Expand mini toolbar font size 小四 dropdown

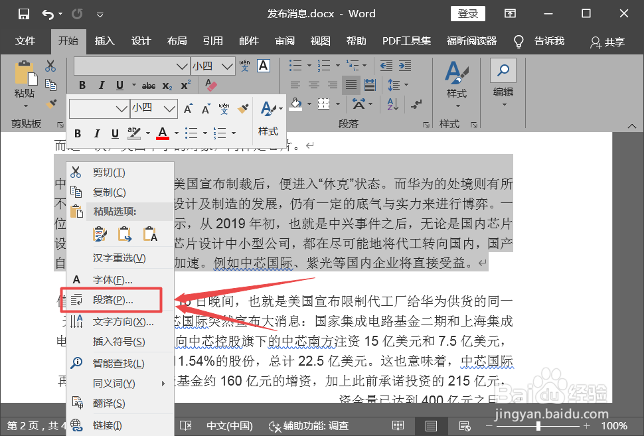pyautogui.click(x=169, y=109)
